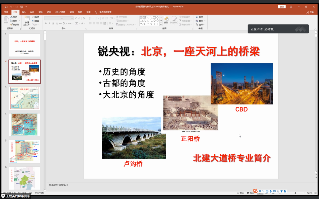
Task: Toggle the Comments (批注) pane
Action: coord(250,193)
